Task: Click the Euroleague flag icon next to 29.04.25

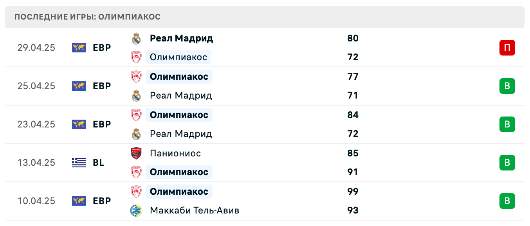Action: [79, 48]
